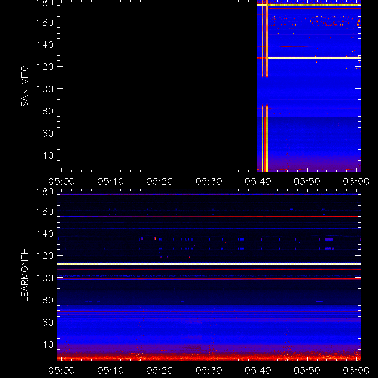The width and height of the screenshot is (378, 378).
Task: Click 05:10 time label under LEARMONTH plot
Action: tap(111, 370)
